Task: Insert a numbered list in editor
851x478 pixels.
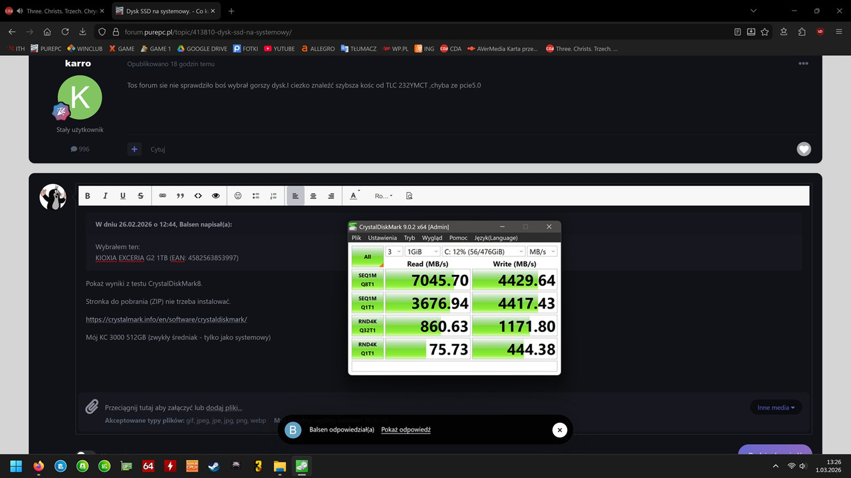Action: tap(273, 196)
